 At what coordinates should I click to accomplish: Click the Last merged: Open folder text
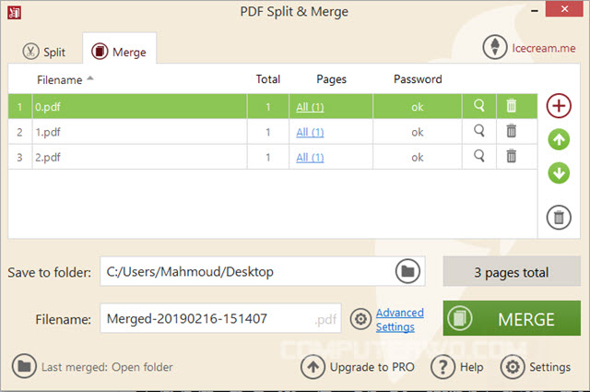107,367
